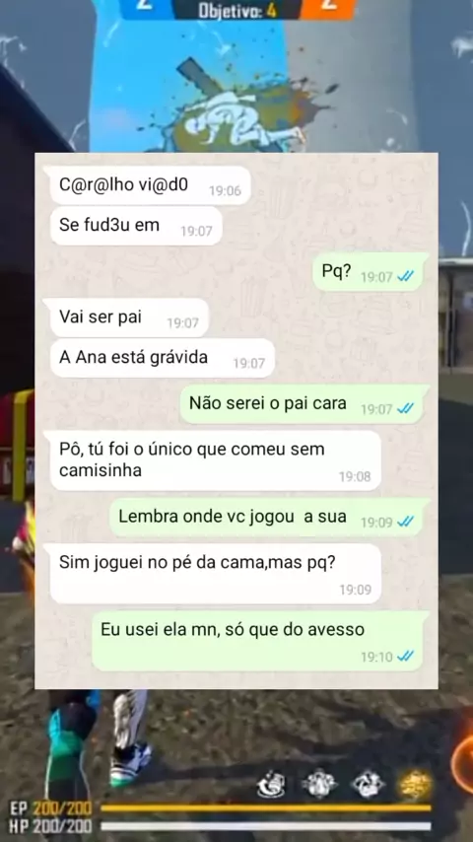Tap the second white character skill icon

[x=319, y=784]
